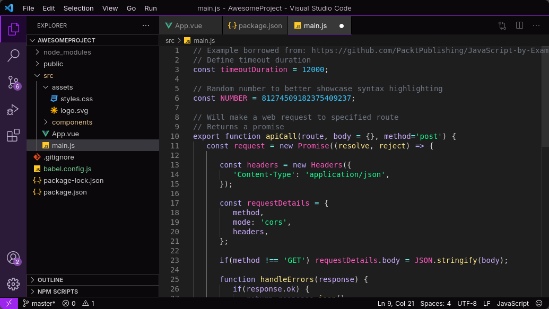Click the master* branch indicator

point(39,303)
